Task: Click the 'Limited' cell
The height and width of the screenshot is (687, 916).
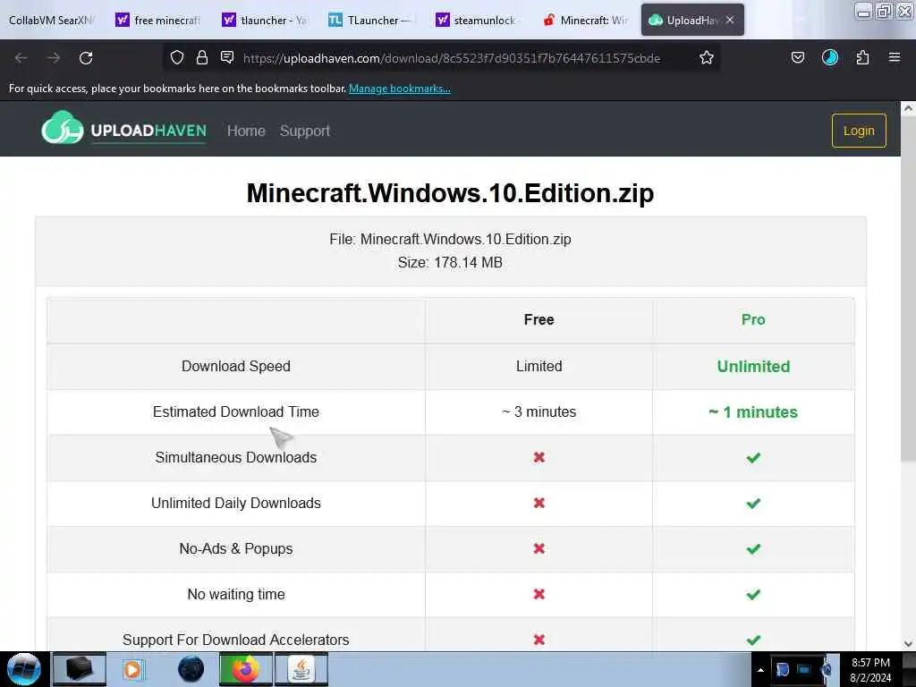Action: 539,366
